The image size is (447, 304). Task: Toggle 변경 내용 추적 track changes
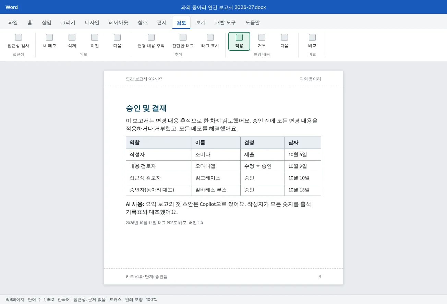tap(151, 41)
